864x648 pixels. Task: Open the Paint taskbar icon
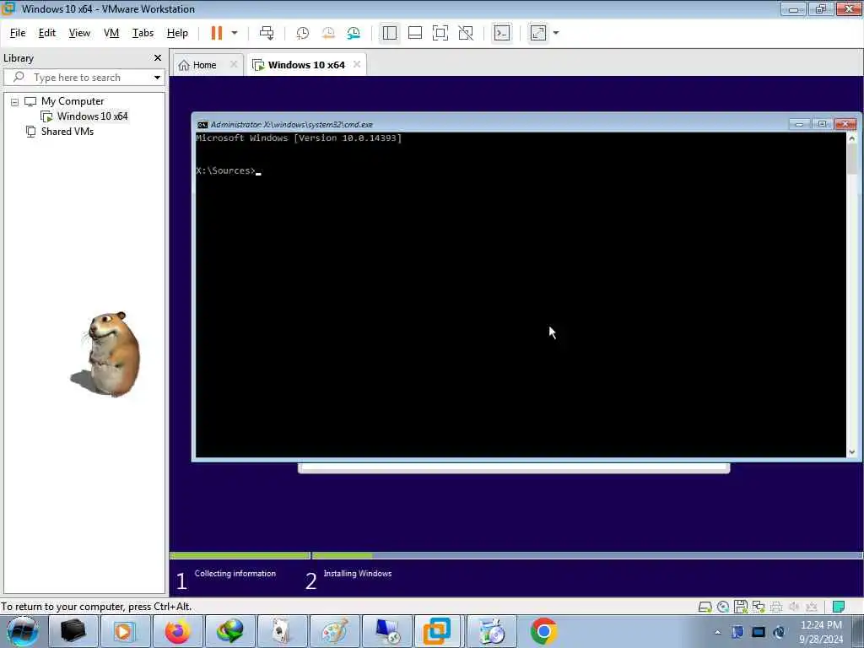pyautogui.click(x=334, y=631)
